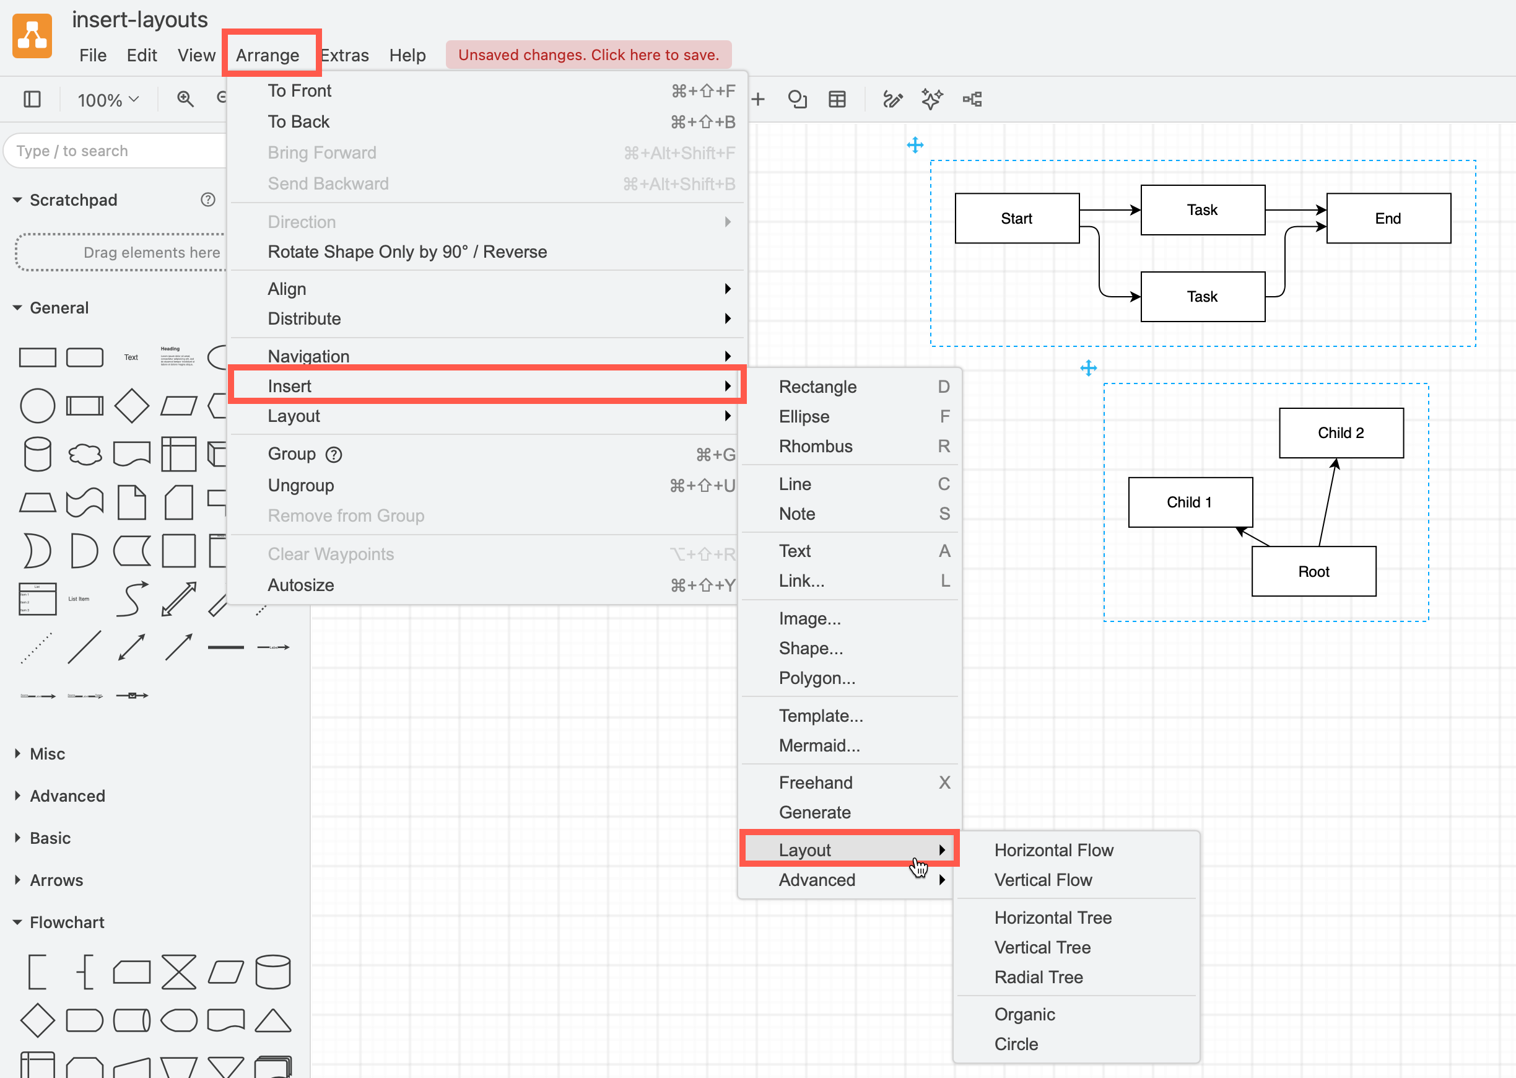Select the parallelogram shape in General
Screen dimensions: 1516x1078
pos(178,406)
